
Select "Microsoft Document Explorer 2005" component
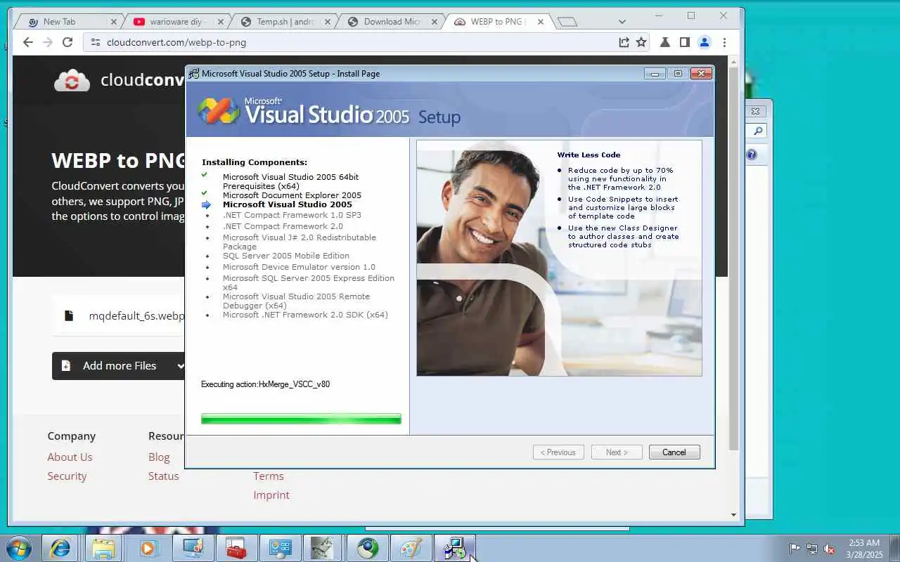click(292, 195)
